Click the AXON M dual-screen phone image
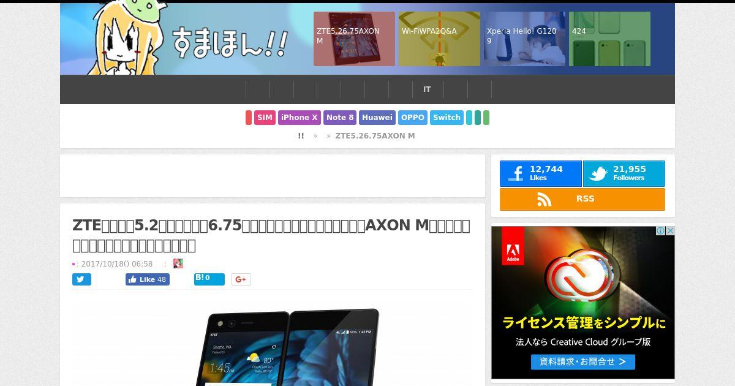The image size is (735, 386). pyautogui.click(x=273, y=343)
